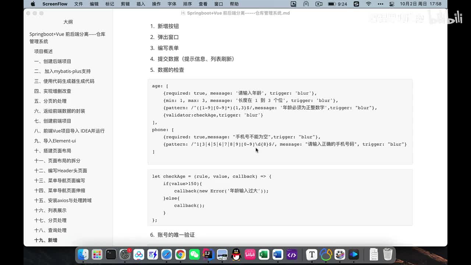
Task: Go to 十八、查询处理 in outline
Action: 50,230
